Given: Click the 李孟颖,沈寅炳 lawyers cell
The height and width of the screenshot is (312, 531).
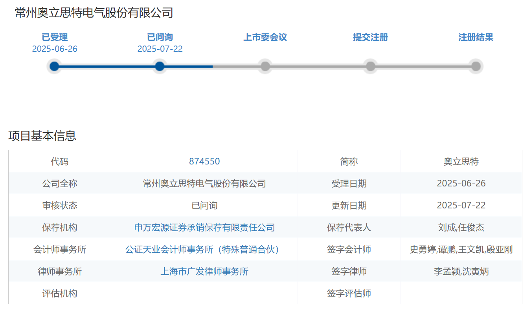Looking at the screenshot, I should (x=461, y=271).
